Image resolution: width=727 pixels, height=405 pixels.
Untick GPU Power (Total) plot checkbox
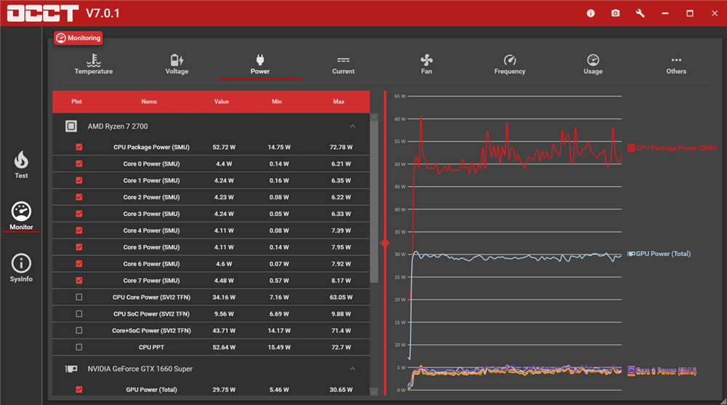(x=79, y=390)
